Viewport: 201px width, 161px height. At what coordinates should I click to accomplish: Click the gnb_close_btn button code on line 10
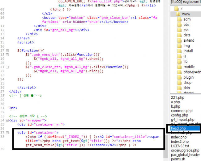click(100, 20)
